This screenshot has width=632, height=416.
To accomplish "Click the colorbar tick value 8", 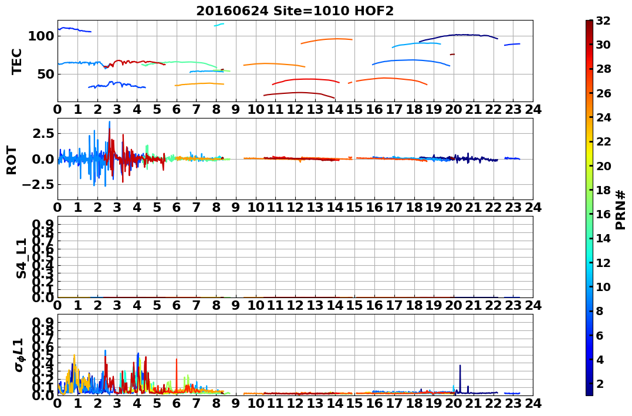I will coord(600,311).
